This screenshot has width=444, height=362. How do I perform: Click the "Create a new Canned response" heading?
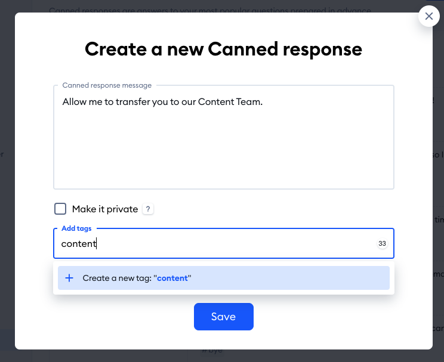[x=223, y=49]
